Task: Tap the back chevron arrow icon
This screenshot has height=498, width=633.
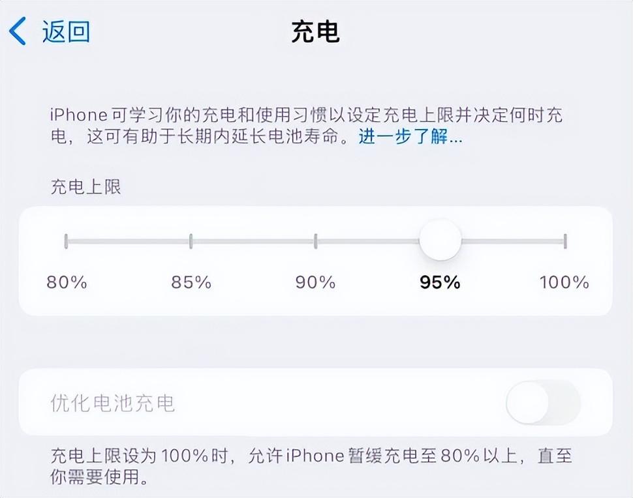Action: click(18, 31)
